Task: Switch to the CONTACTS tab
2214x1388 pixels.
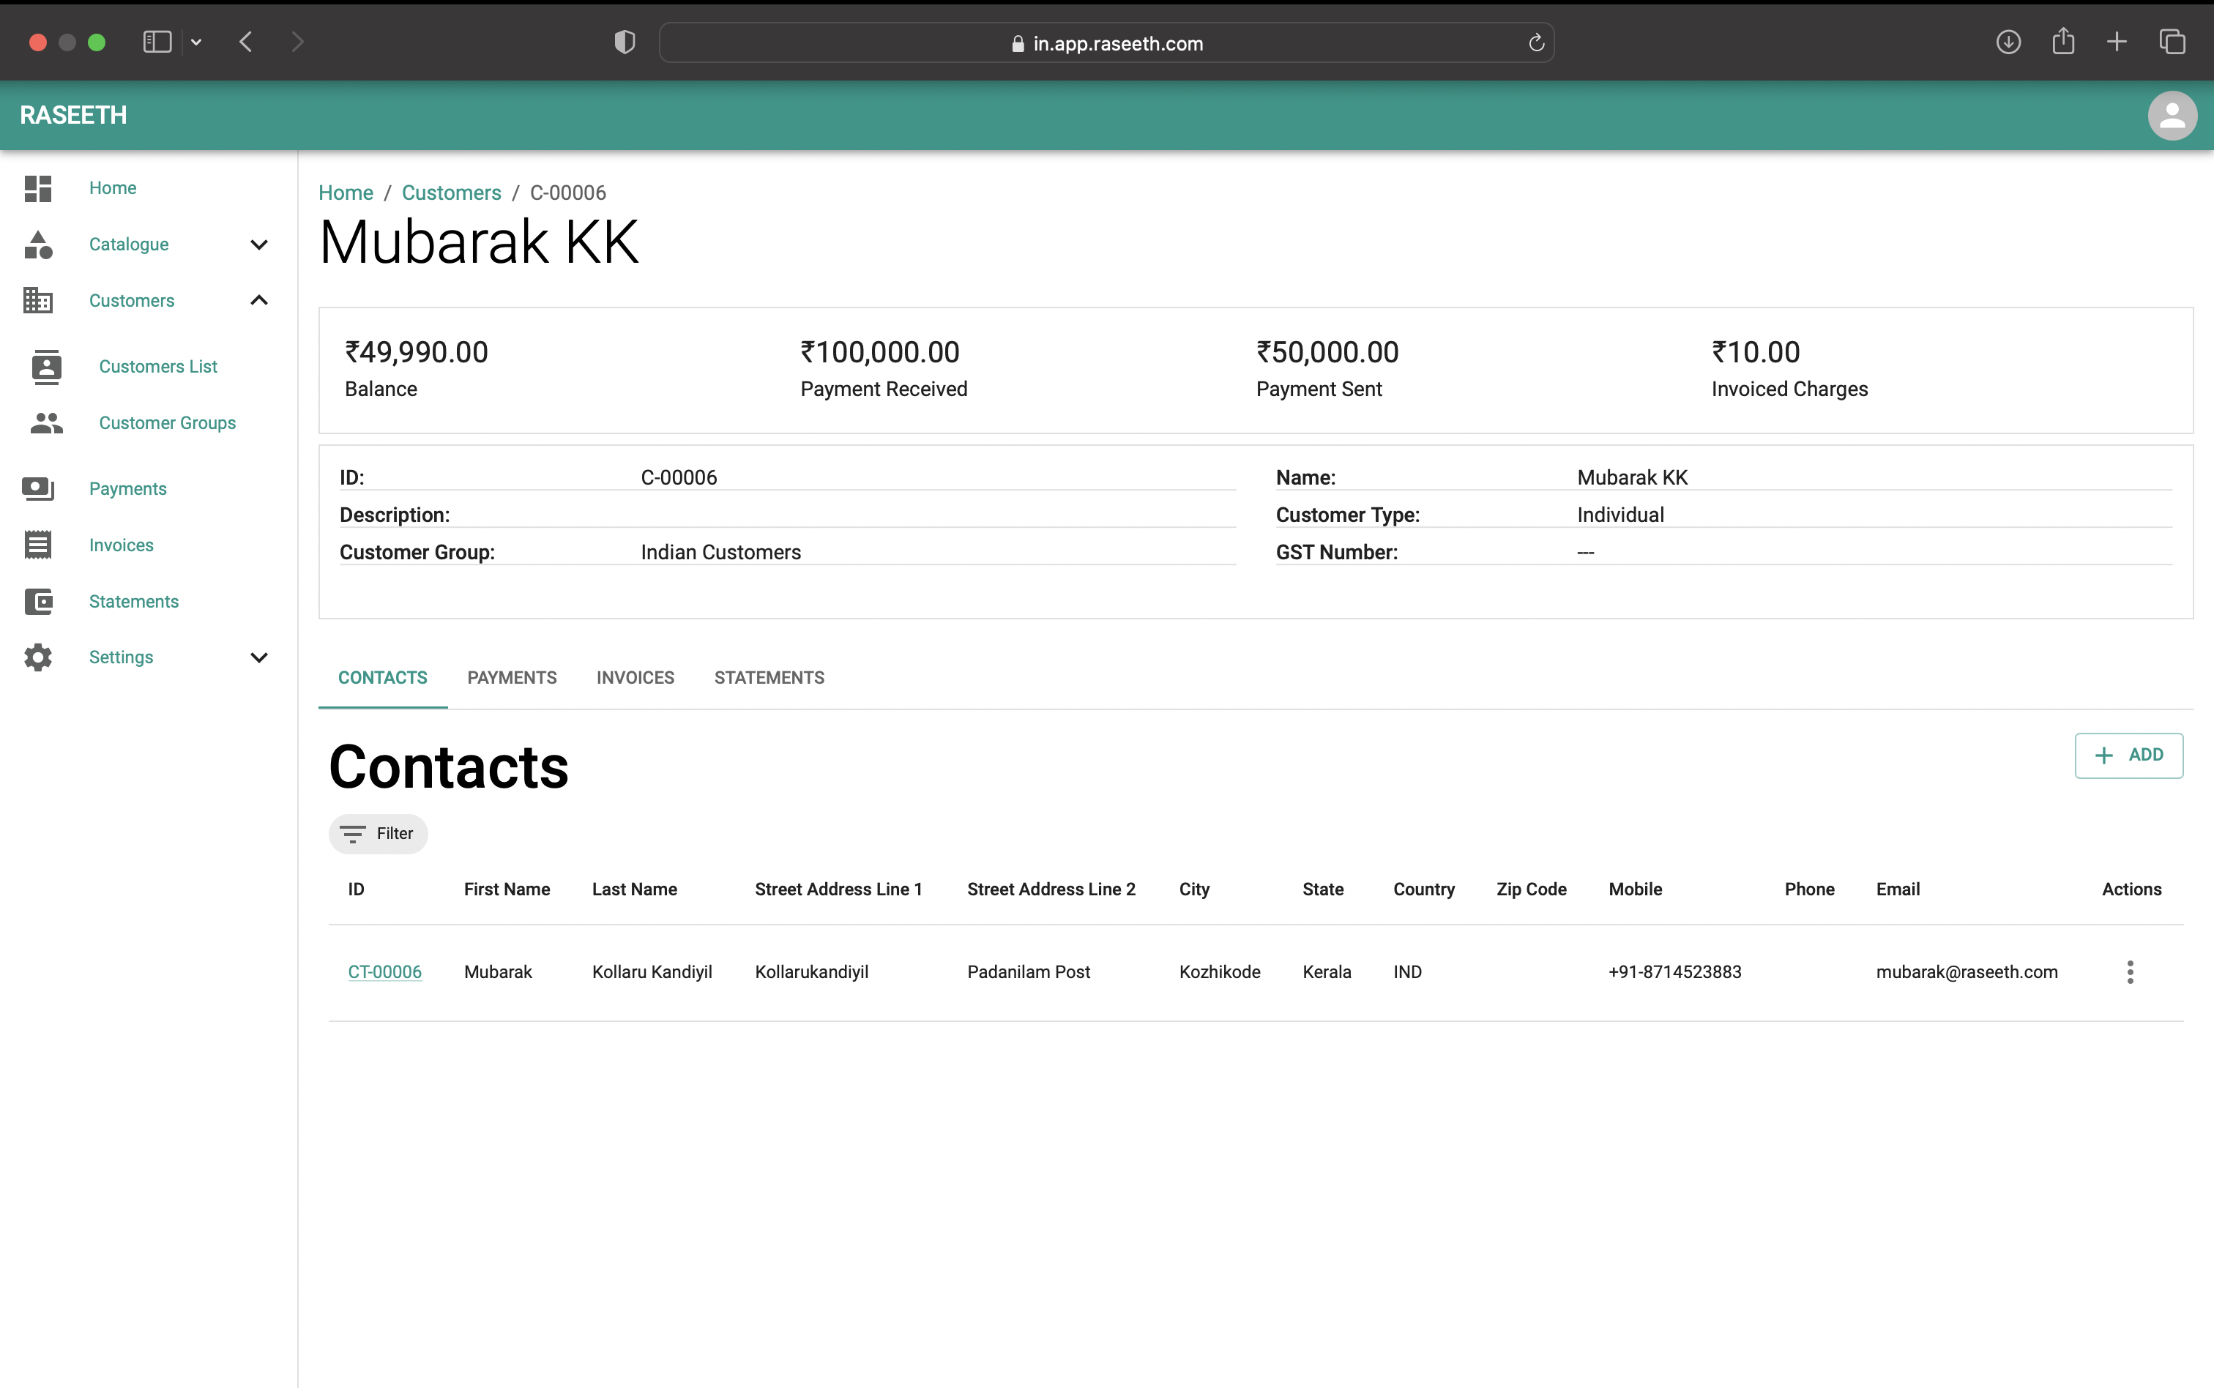Action: click(x=383, y=679)
